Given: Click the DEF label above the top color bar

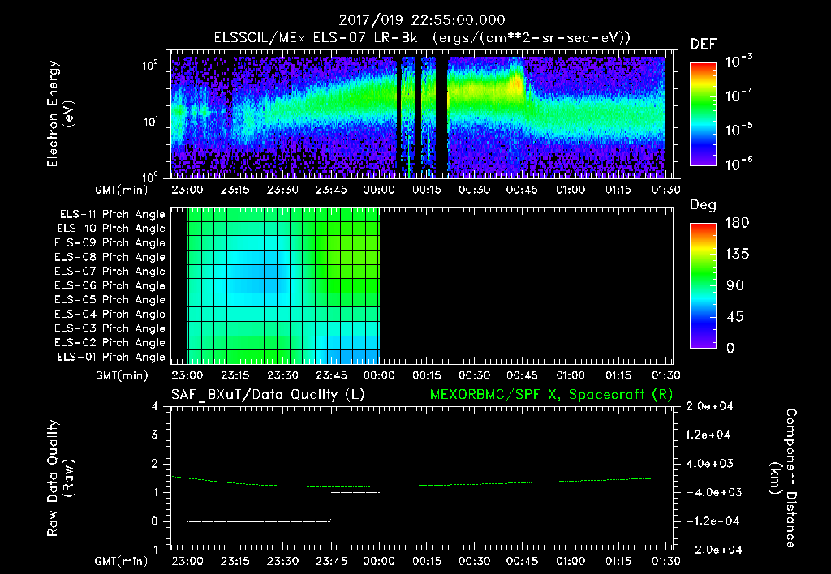Looking at the screenshot, I should 704,44.
